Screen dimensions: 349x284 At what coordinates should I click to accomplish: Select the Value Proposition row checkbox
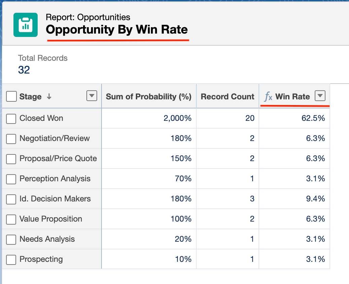pos(11,219)
